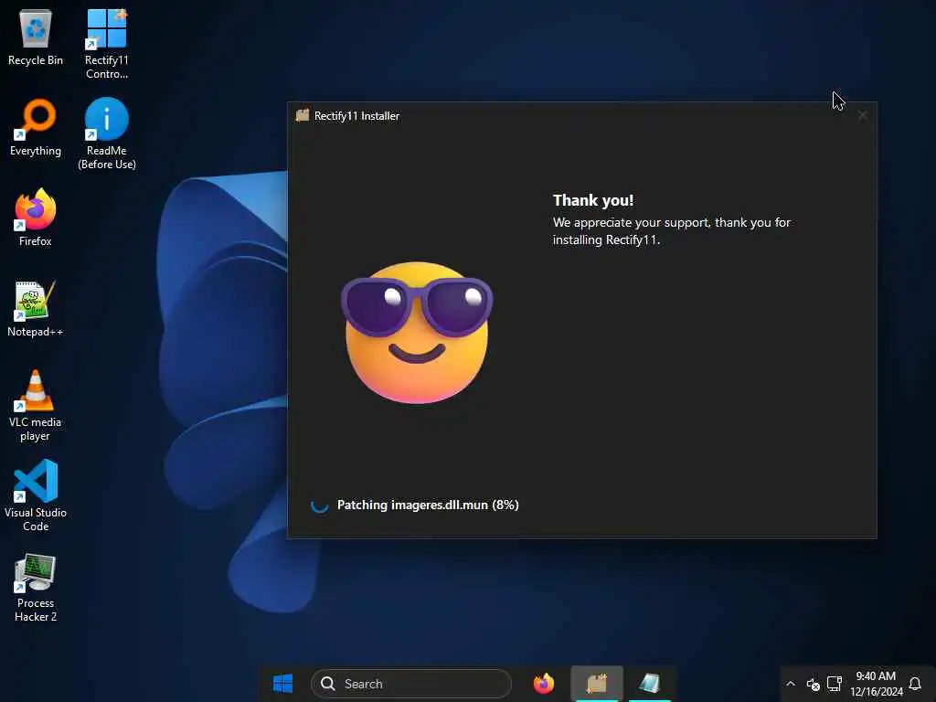Screen dimensions: 936x702
Task: Open the clock showing 9:40 AM
Action: click(x=877, y=684)
